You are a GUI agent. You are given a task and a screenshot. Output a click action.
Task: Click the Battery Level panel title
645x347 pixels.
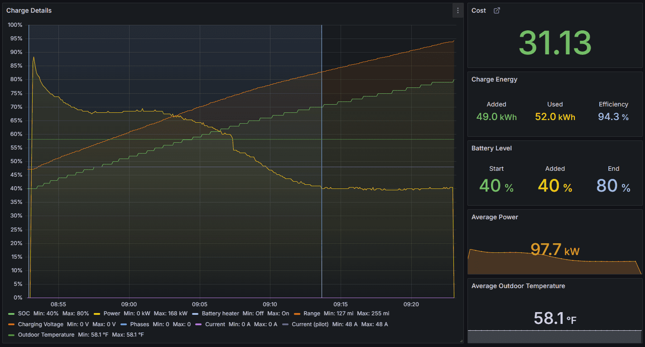pyautogui.click(x=492, y=148)
